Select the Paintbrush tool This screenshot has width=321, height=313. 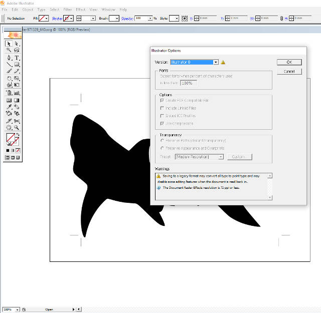[9, 71]
